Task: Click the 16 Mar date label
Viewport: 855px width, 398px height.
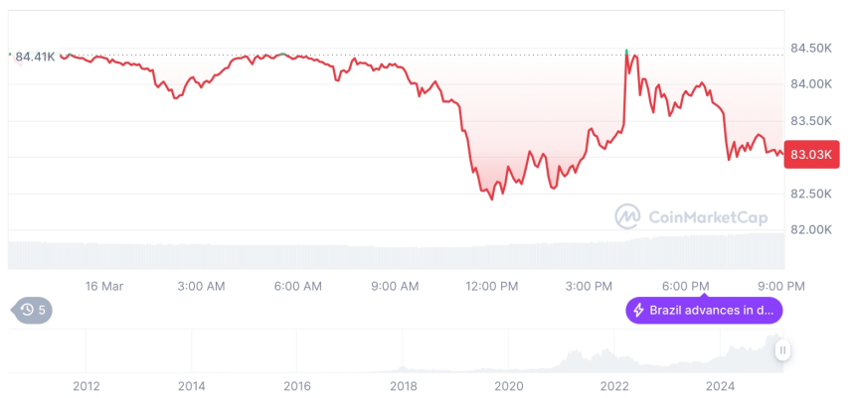Action: (x=104, y=286)
